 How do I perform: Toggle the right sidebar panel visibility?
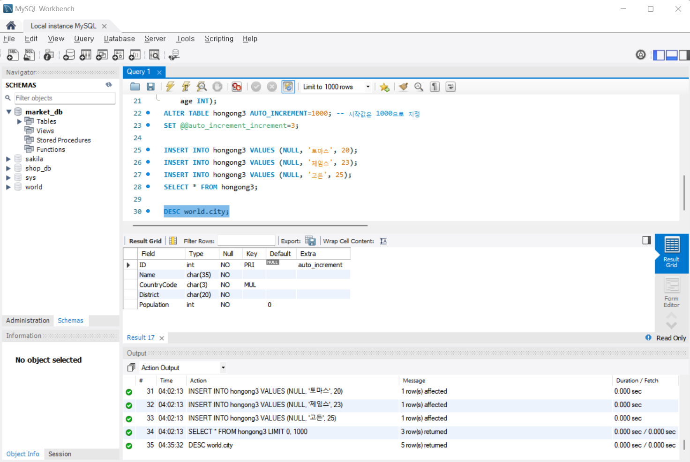pos(684,55)
